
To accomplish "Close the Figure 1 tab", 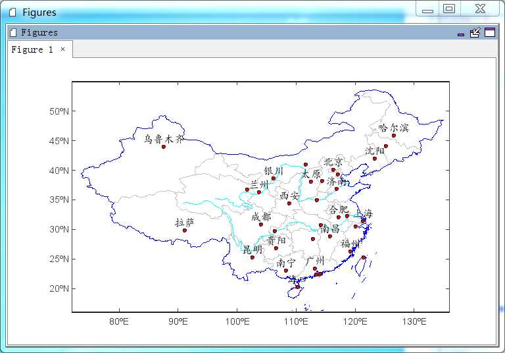I will pos(63,49).
